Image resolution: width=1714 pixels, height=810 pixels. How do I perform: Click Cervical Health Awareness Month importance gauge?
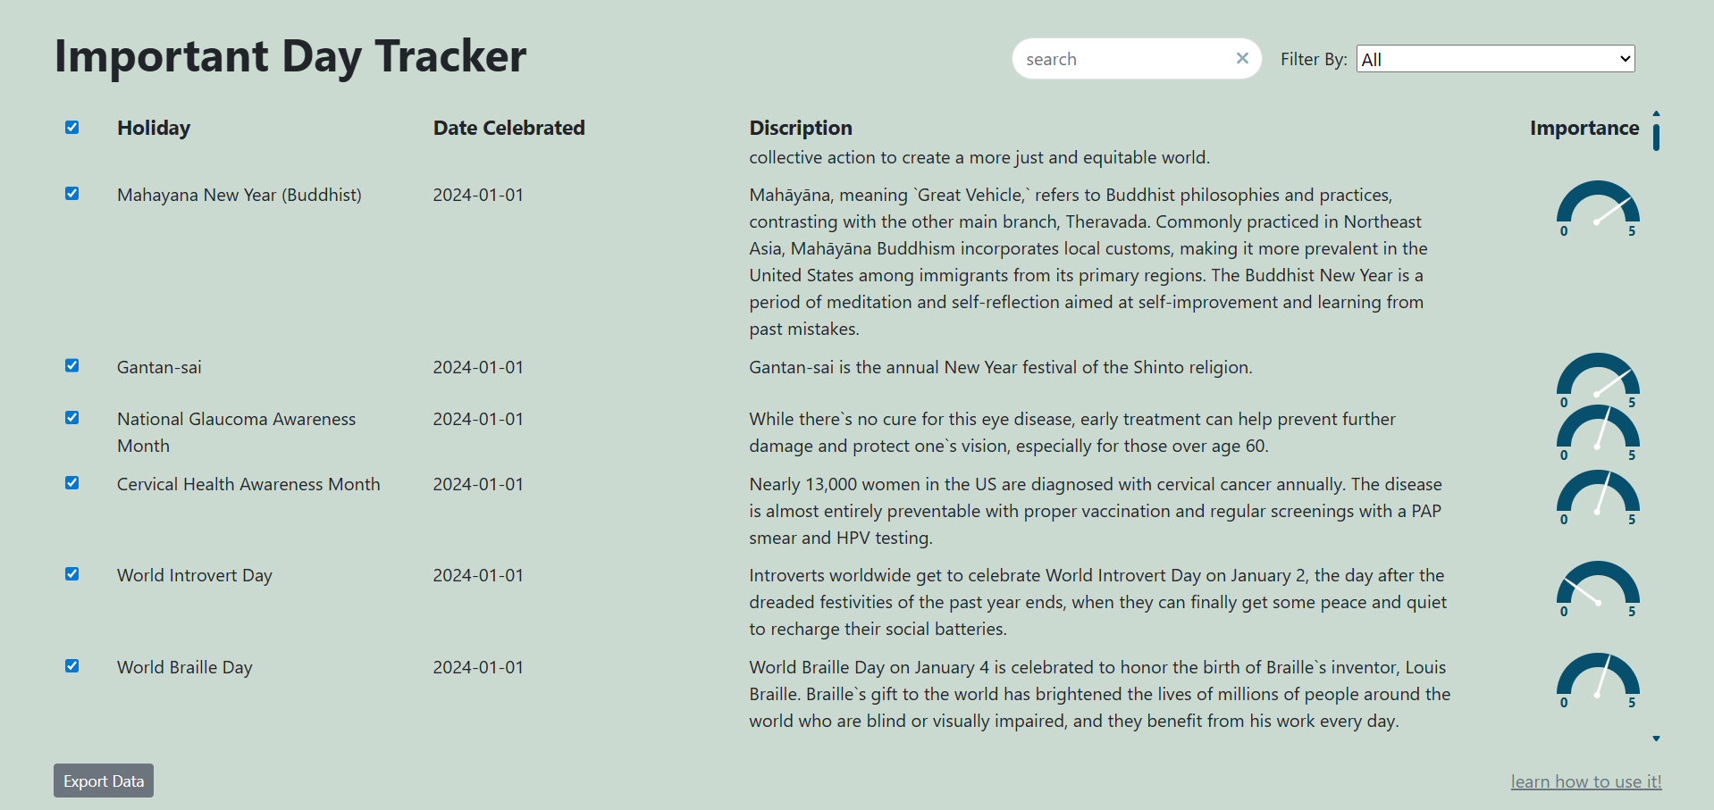[1598, 495]
